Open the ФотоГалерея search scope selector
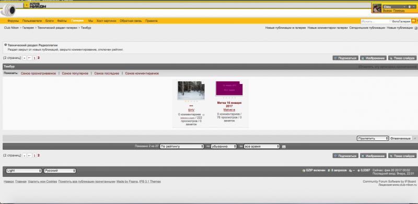This screenshot has height=204, width=418. [401, 21]
